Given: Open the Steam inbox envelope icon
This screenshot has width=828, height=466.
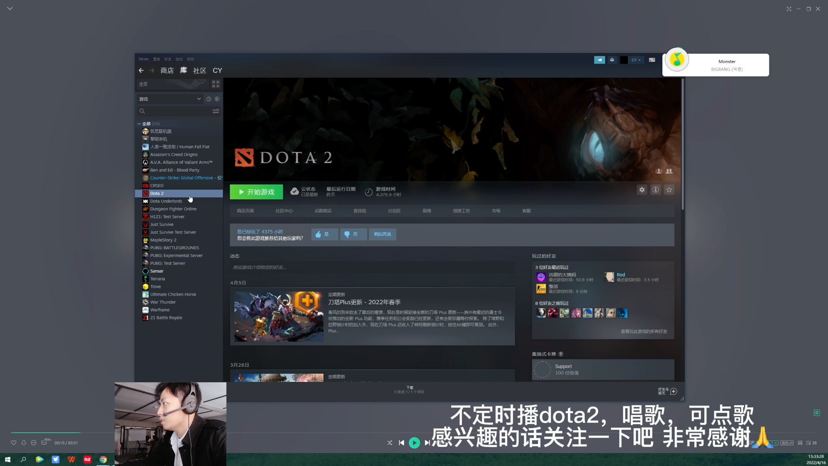Looking at the screenshot, I should (x=612, y=60).
